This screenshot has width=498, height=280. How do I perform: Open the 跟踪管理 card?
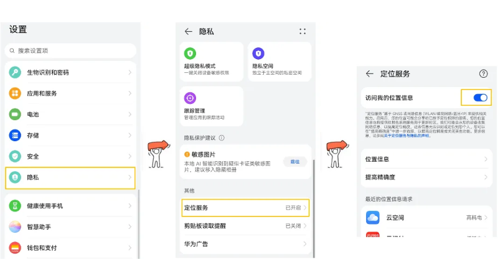click(x=212, y=106)
